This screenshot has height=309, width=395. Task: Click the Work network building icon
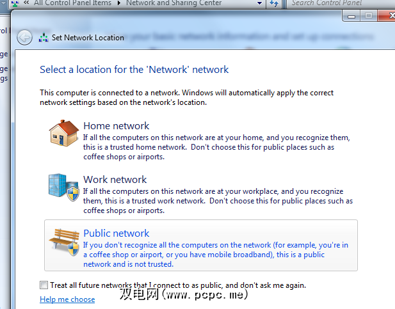point(64,187)
